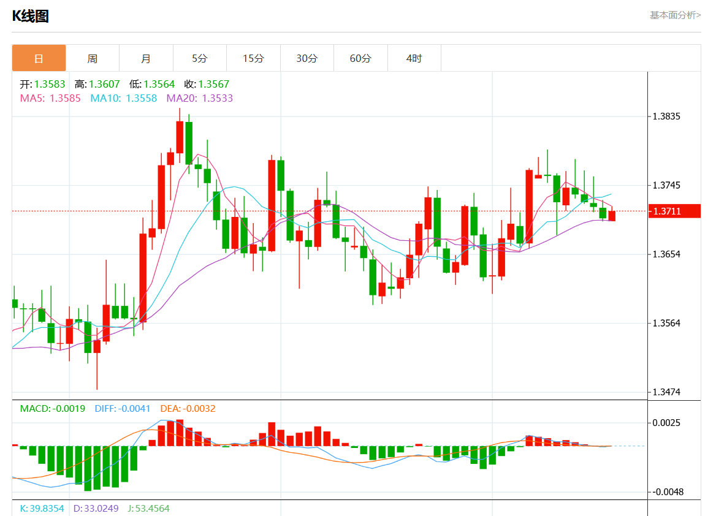Click the 1.3564 price axis label

(666, 323)
